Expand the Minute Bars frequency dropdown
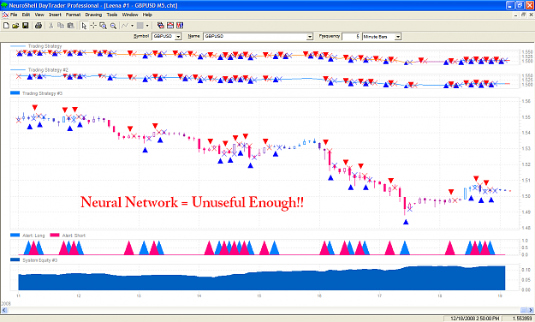The image size is (535, 322). tap(398, 37)
